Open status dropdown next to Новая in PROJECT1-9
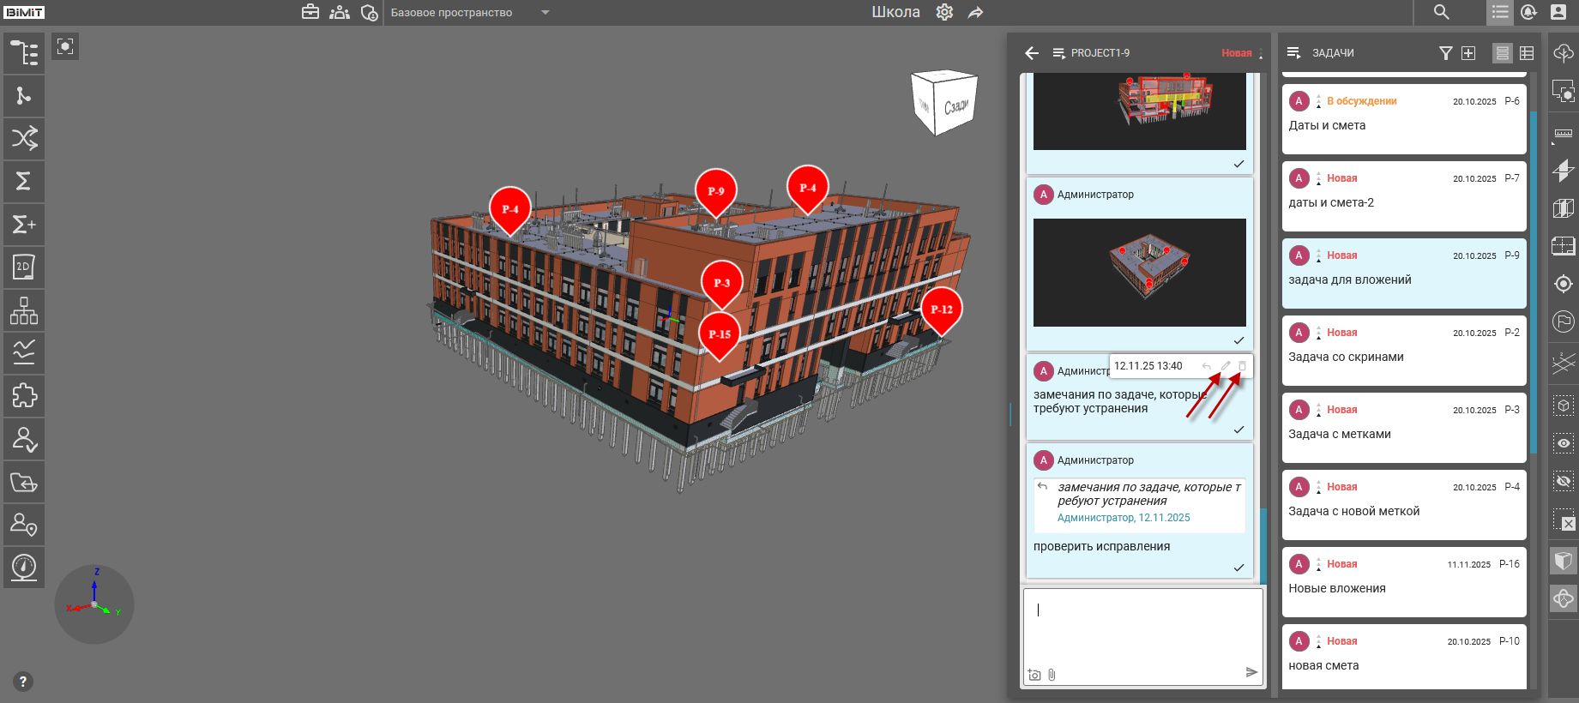 click(x=1260, y=53)
